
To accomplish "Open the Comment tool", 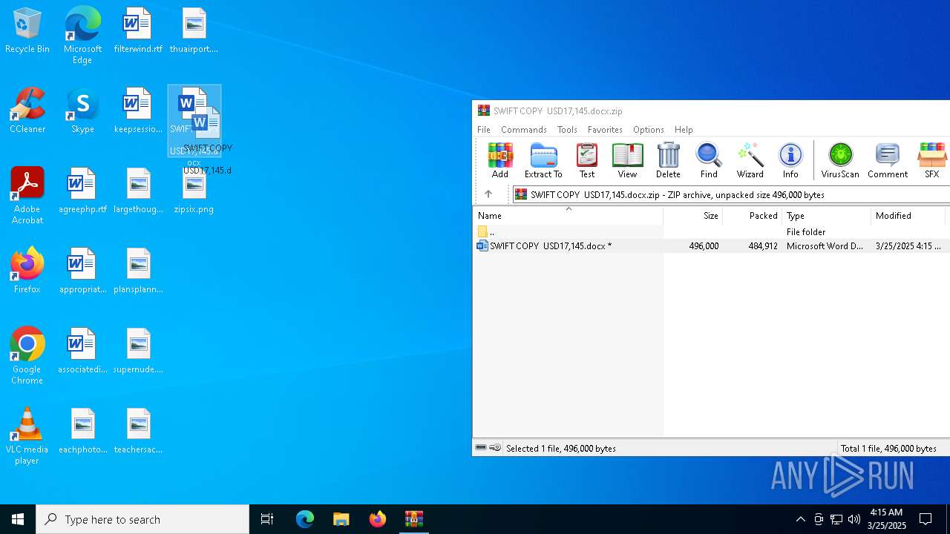I will point(888,161).
